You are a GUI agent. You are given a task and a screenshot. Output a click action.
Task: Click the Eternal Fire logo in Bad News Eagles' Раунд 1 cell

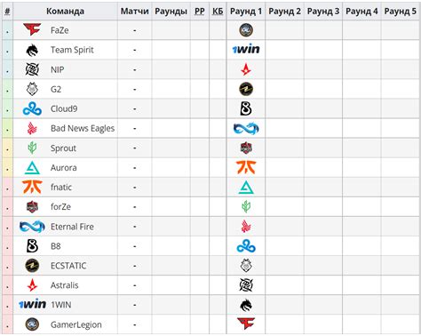pyautogui.click(x=246, y=128)
